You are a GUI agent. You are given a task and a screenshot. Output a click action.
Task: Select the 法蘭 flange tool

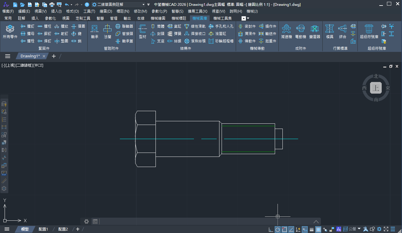[107, 32]
